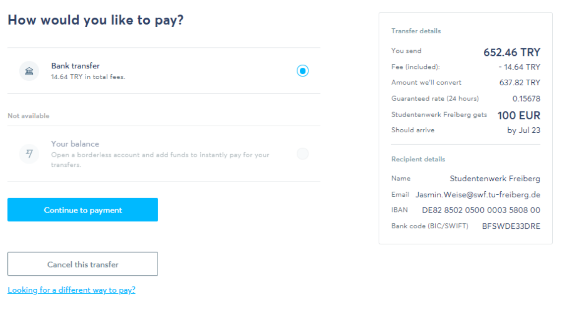Image resolution: width=583 pixels, height=322 pixels.
Task: Click the 652.46 TRY send amount
Action: [x=512, y=53]
